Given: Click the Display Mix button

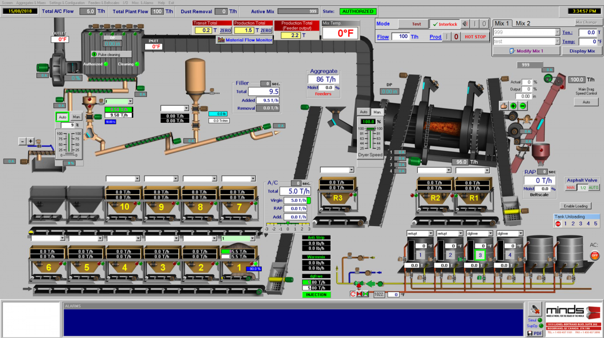Looking at the screenshot, I should pos(581,51).
